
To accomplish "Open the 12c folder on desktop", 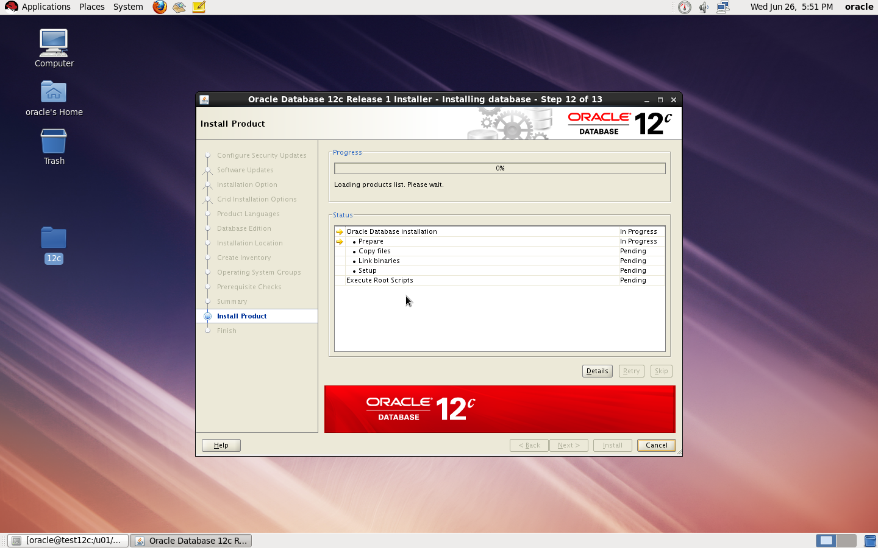I will click(54, 245).
